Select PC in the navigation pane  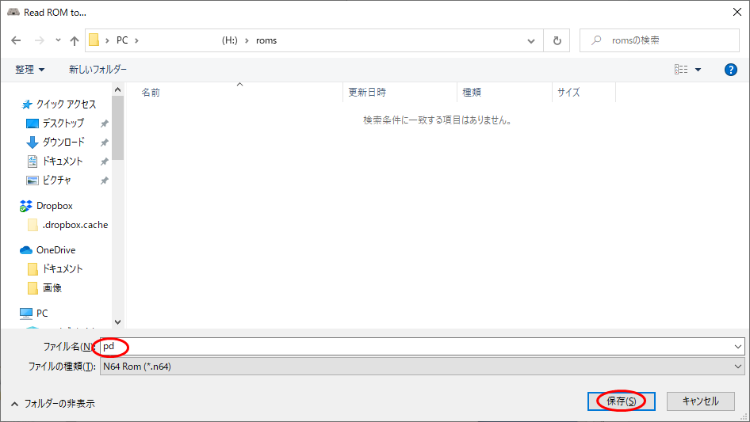point(42,314)
